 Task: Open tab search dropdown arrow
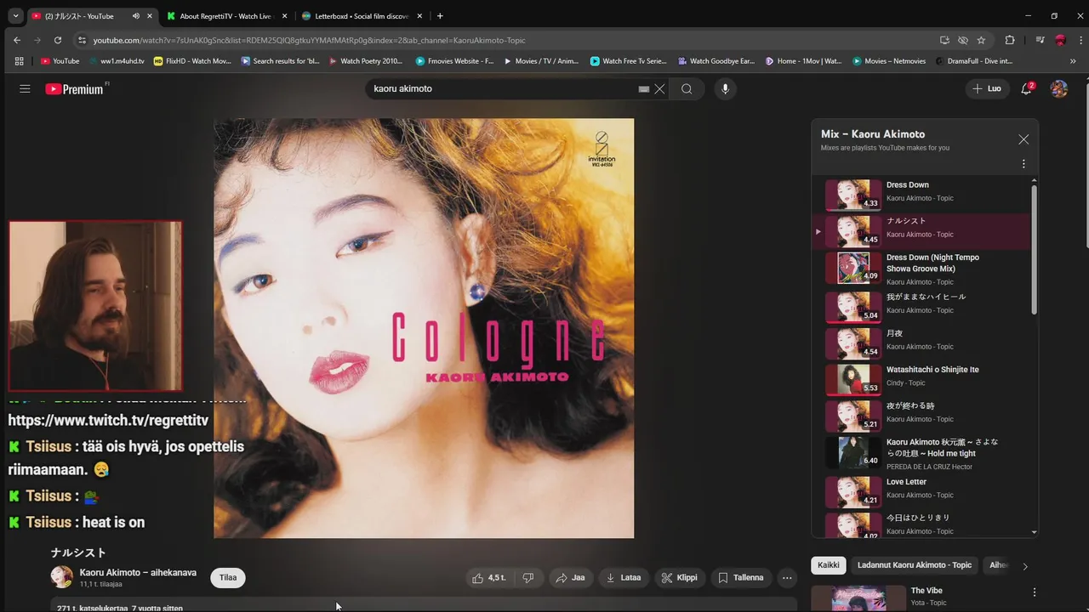(14, 16)
